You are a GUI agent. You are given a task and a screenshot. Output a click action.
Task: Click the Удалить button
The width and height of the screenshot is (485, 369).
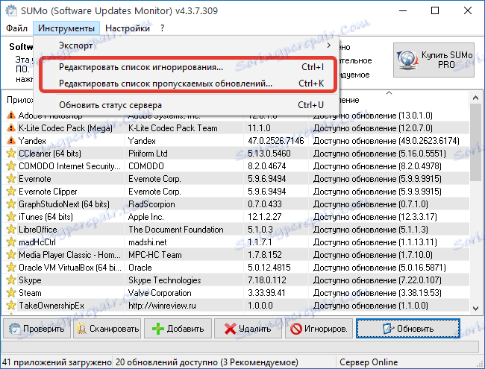click(x=248, y=329)
